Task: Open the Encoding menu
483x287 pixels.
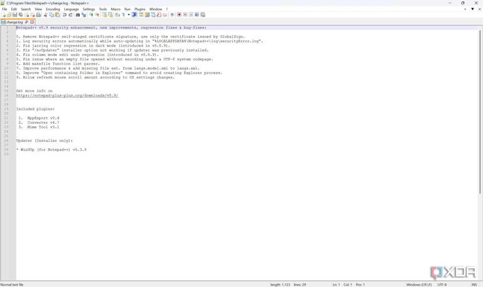Action: pos(53,9)
